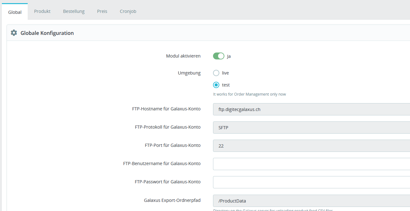This screenshot has height=211, width=410.
Task: Focus the FTP-Benutzername input field
Action: click(312, 164)
